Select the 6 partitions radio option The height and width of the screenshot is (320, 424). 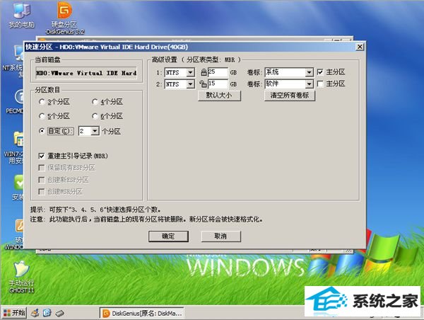click(95, 116)
